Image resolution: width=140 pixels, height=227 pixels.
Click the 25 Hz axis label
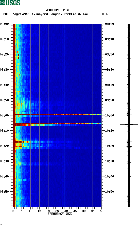[57, 211]
